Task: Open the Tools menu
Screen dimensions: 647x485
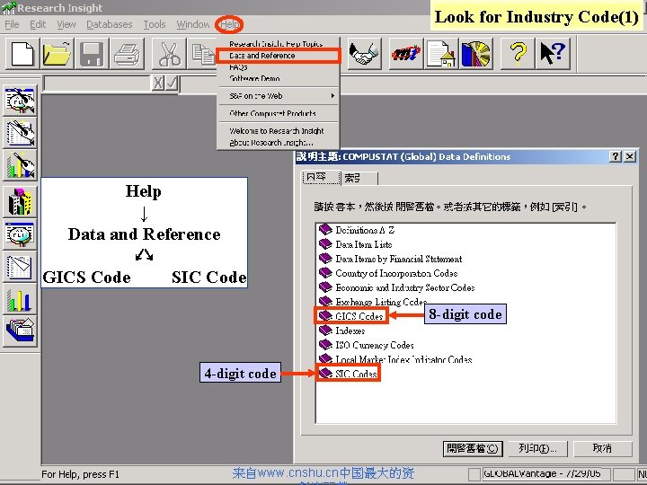Action: [x=155, y=24]
